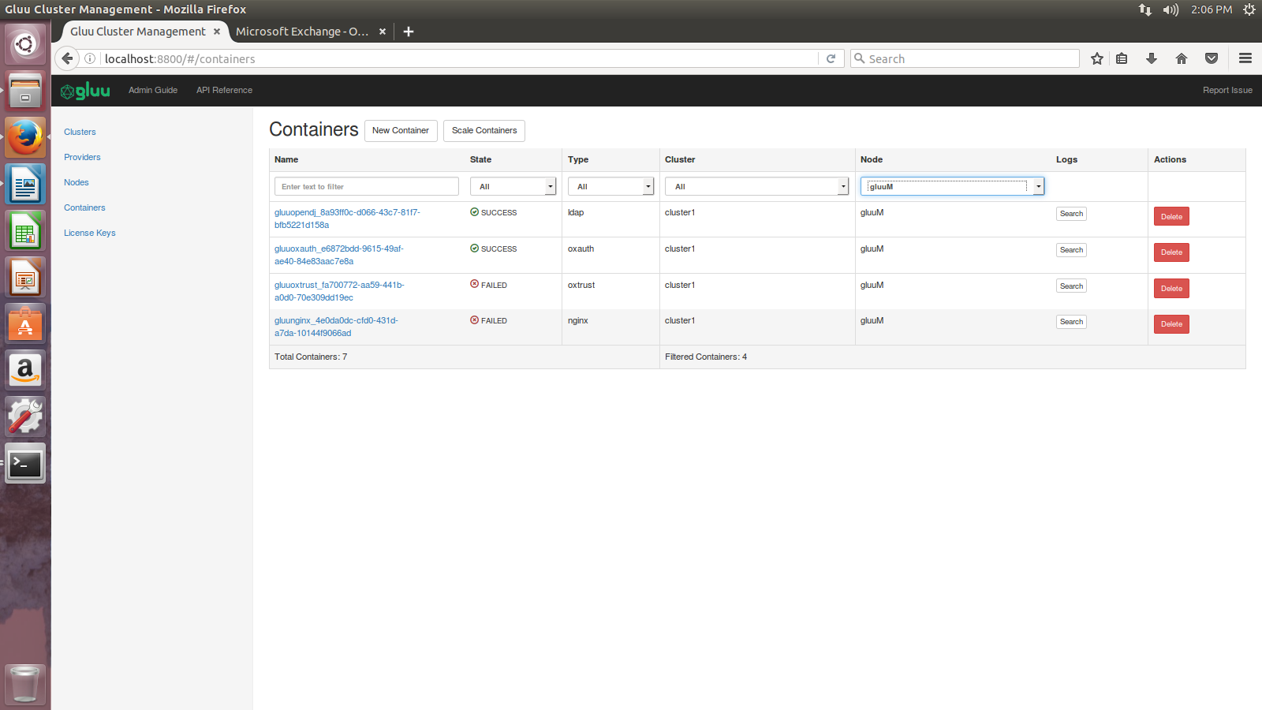Navigate to Containers in sidebar
Image resolution: width=1262 pixels, height=710 pixels.
click(x=84, y=207)
